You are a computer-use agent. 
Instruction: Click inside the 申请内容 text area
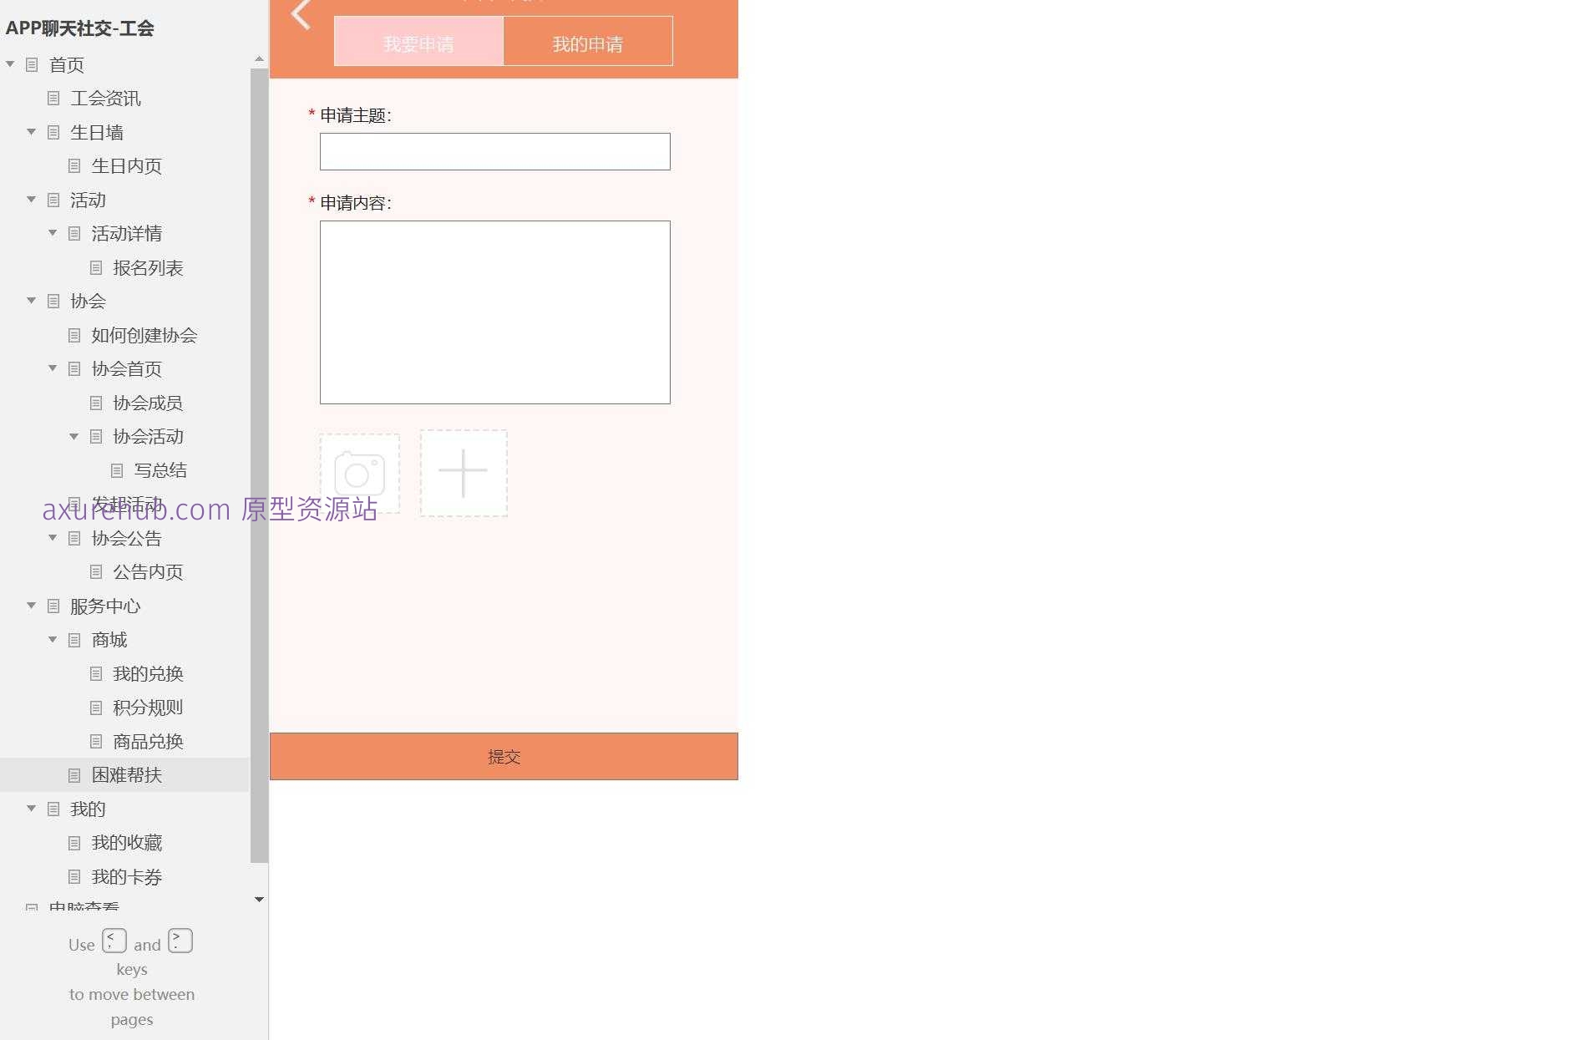pyautogui.click(x=494, y=312)
